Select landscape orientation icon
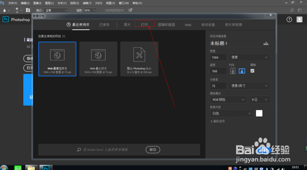Screen dimensions: 307x170 click(242, 71)
